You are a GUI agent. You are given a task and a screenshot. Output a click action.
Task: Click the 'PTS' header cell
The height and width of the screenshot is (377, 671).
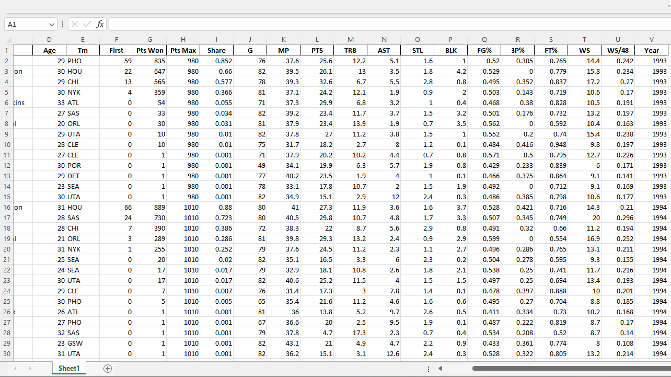point(317,50)
